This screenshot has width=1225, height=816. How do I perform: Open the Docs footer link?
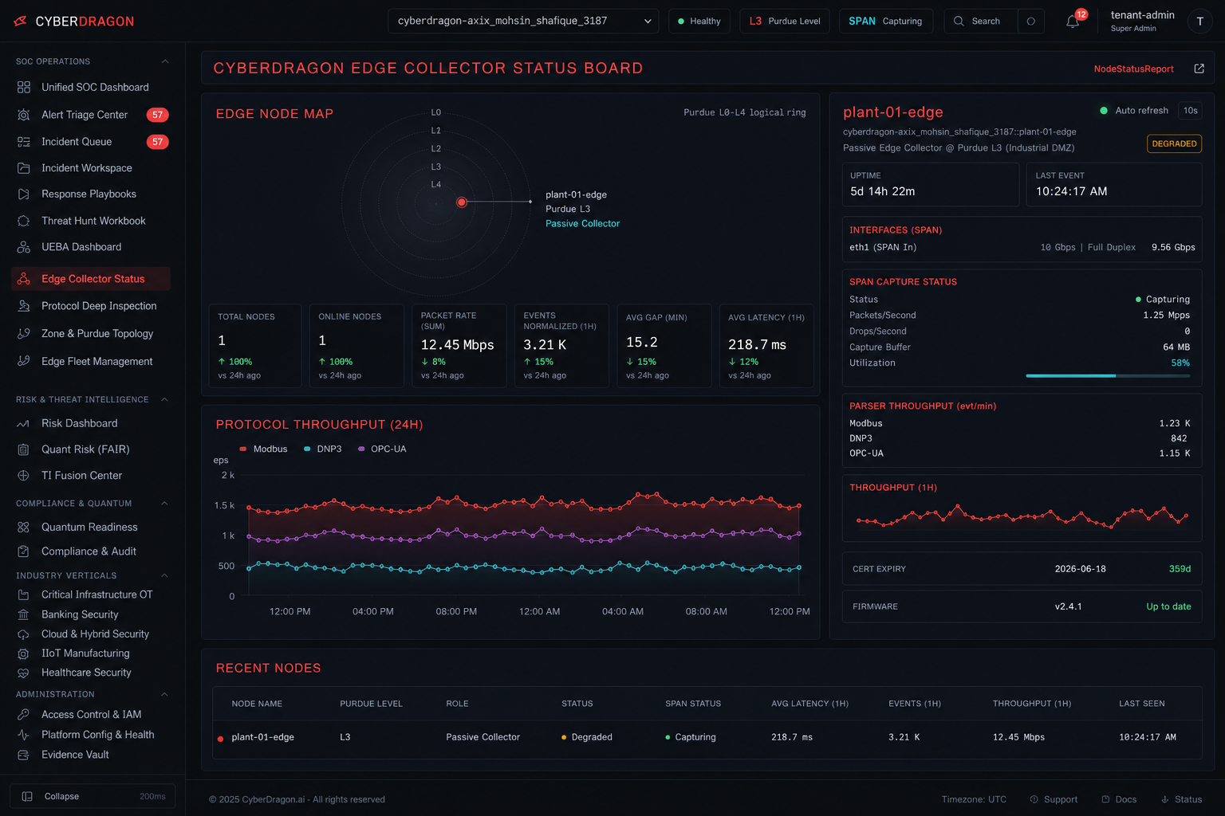coord(1119,799)
